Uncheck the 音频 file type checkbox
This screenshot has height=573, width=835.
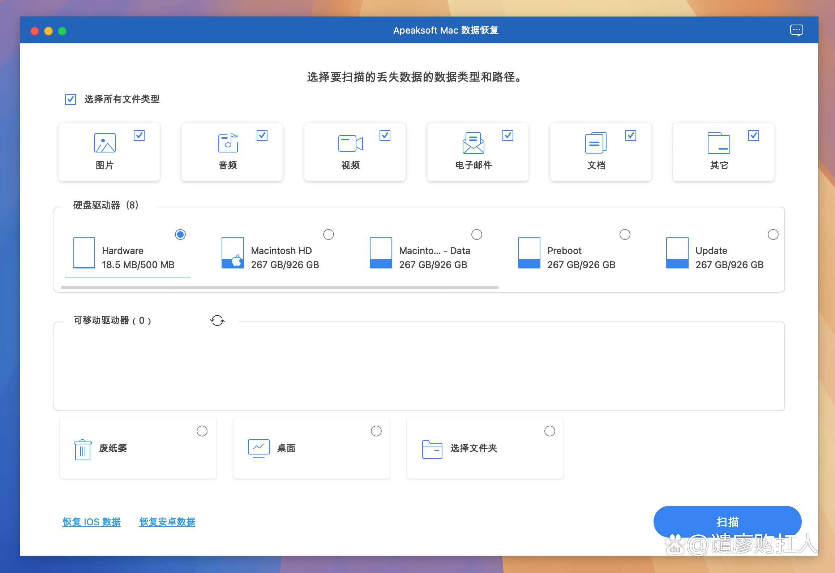point(262,135)
